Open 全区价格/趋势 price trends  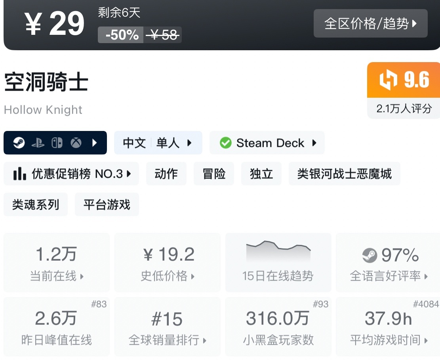coord(370,24)
